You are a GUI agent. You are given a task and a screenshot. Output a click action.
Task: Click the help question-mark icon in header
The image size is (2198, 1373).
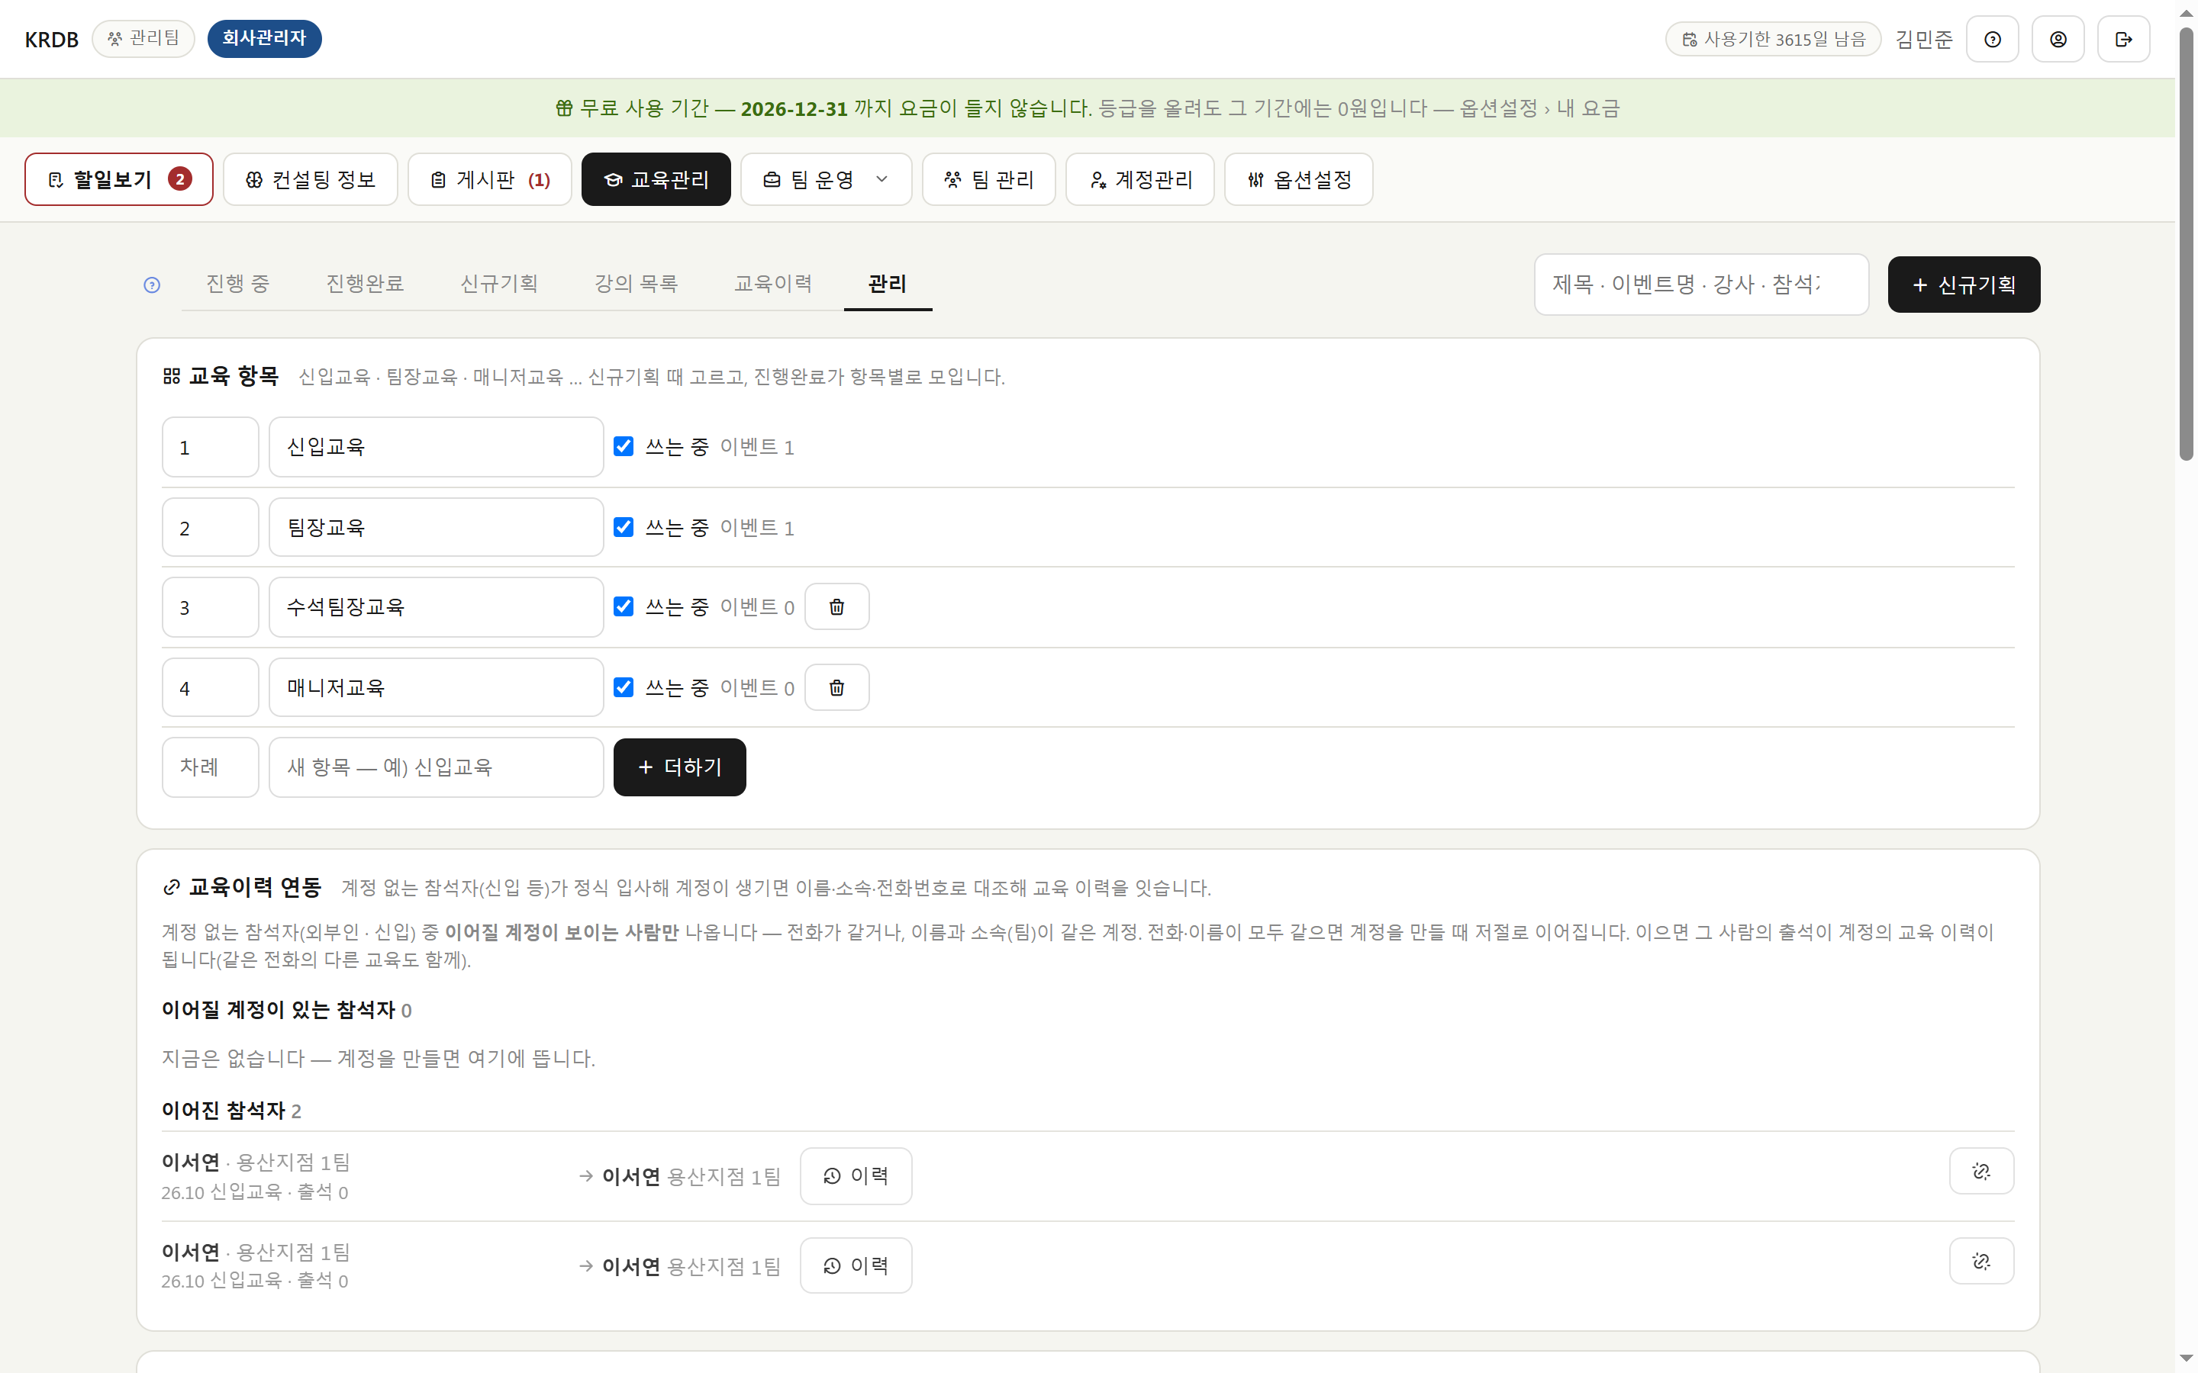pyautogui.click(x=1992, y=39)
